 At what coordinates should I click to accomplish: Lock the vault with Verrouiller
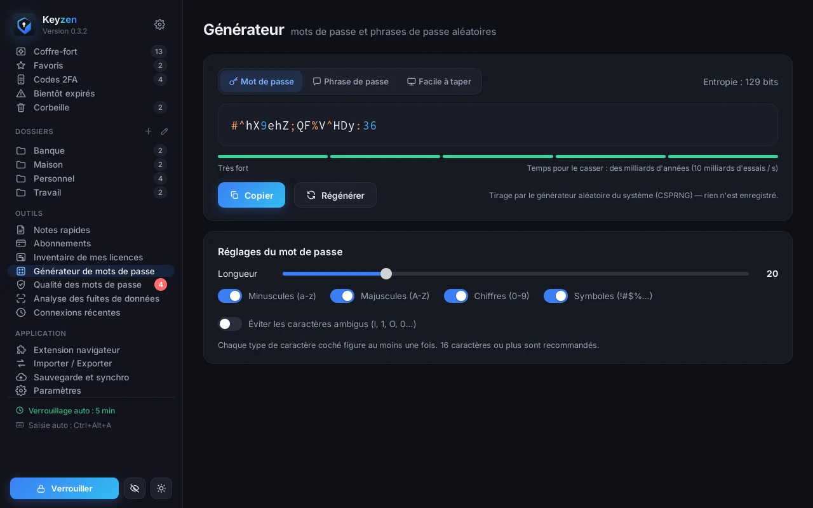point(64,488)
